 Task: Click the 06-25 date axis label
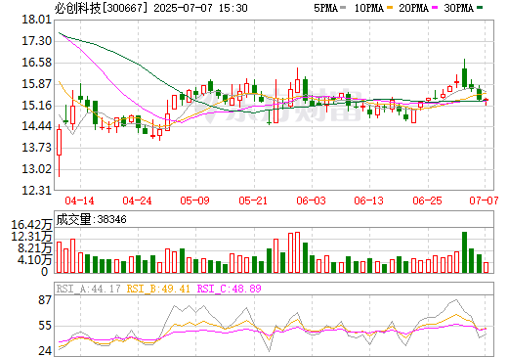tap(427, 201)
